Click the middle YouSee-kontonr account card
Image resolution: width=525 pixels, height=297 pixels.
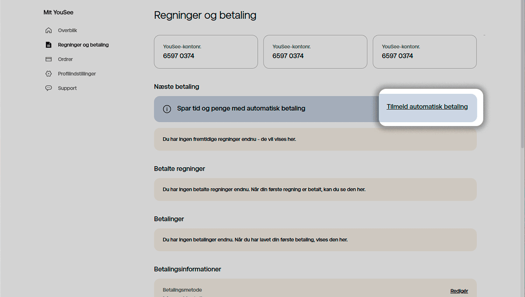click(x=315, y=52)
